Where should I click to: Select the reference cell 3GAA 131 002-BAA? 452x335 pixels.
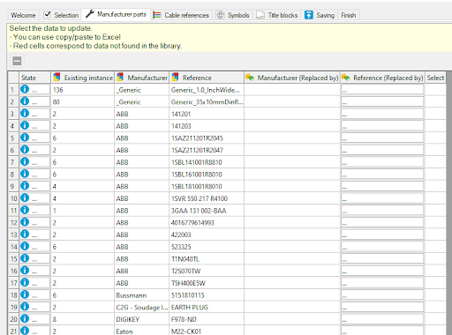point(207,211)
